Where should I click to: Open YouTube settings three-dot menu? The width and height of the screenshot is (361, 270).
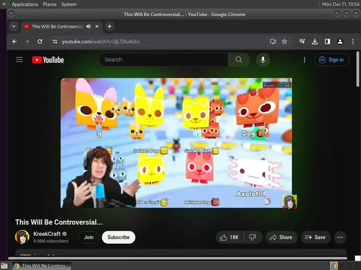(x=304, y=60)
